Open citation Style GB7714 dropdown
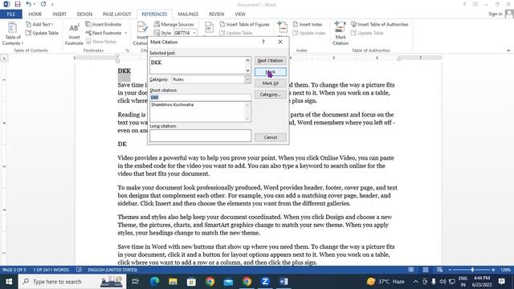This screenshot has height=289, width=514. pos(194,33)
